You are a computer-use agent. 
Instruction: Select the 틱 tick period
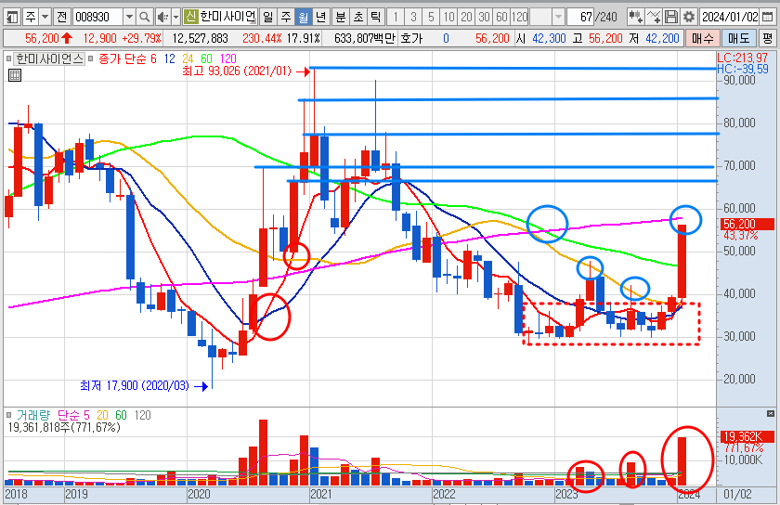pyautogui.click(x=375, y=18)
